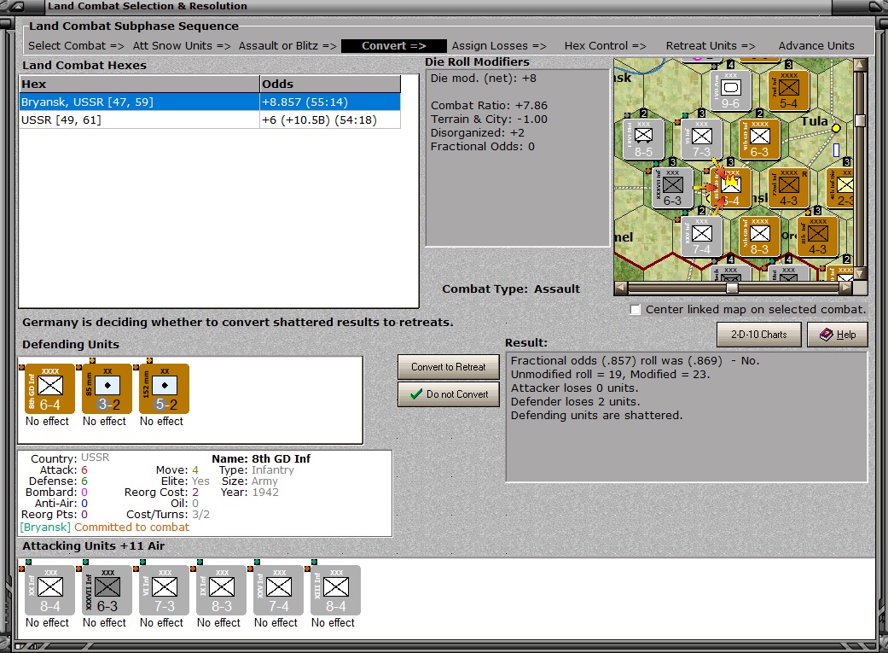888x653 pixels.
Task: Click the Hex column header
Action: [x=139, y=84]
